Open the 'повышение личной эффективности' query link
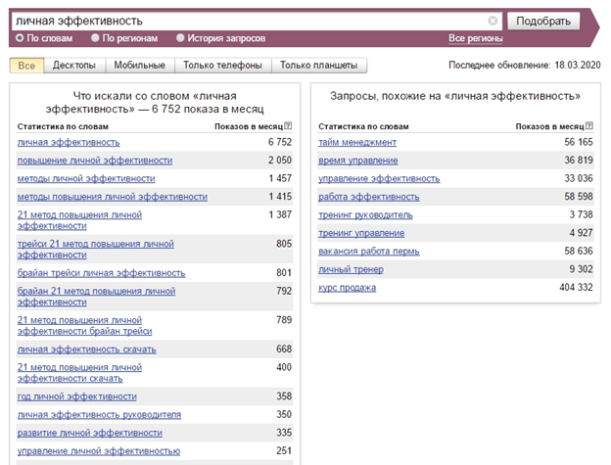Screen dimensions: 611x465 [x=95, y=160]
